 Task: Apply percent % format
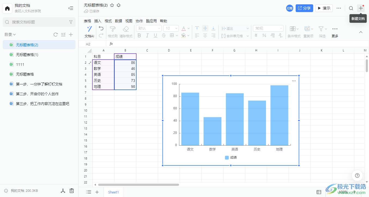tap(264, 35)
